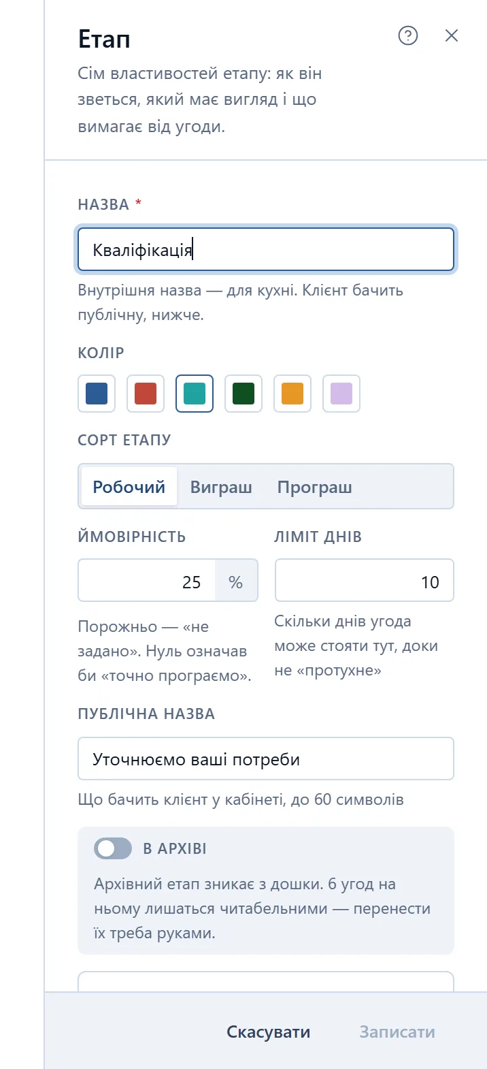Pick the teal color swatch

pos(195,394)
